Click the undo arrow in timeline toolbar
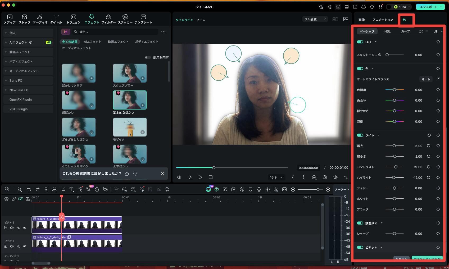Viewport: 449px width, 269px height. point(29,189)
